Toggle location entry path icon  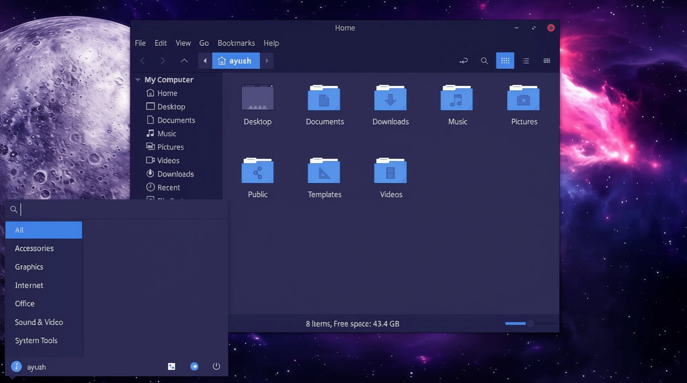[x=463, y=61]
